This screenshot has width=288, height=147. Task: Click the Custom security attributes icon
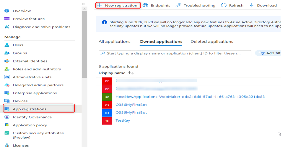pos(7,133)
